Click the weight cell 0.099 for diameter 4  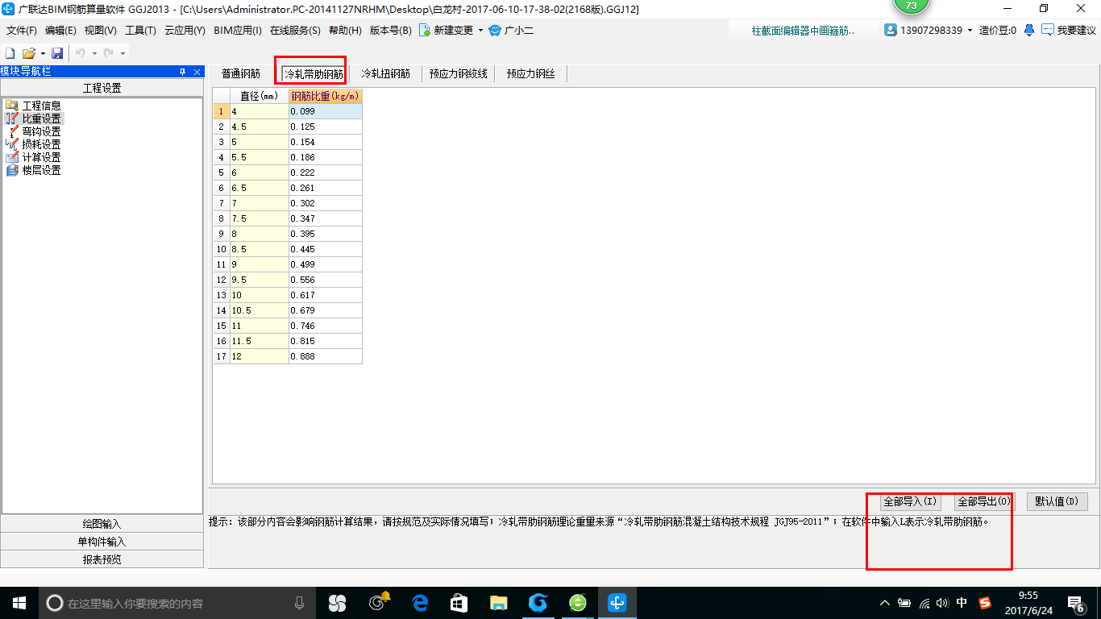(326, 111)
